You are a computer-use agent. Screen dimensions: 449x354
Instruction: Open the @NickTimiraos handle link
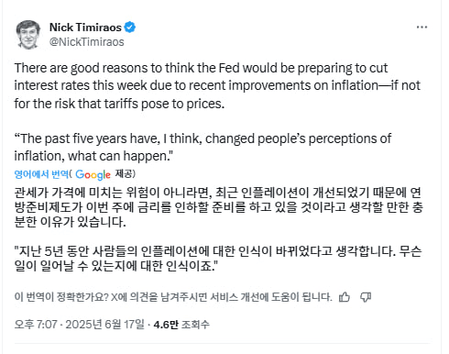[x=87, y=42]
